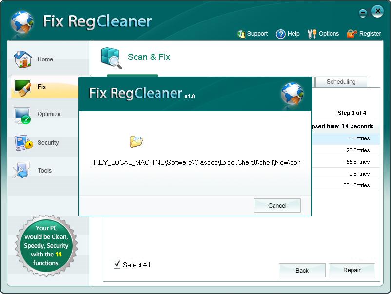Image resolution: width=391 pixels, height=294 pixels.
Task: Go Back to previous step
Action: [302, 270]
